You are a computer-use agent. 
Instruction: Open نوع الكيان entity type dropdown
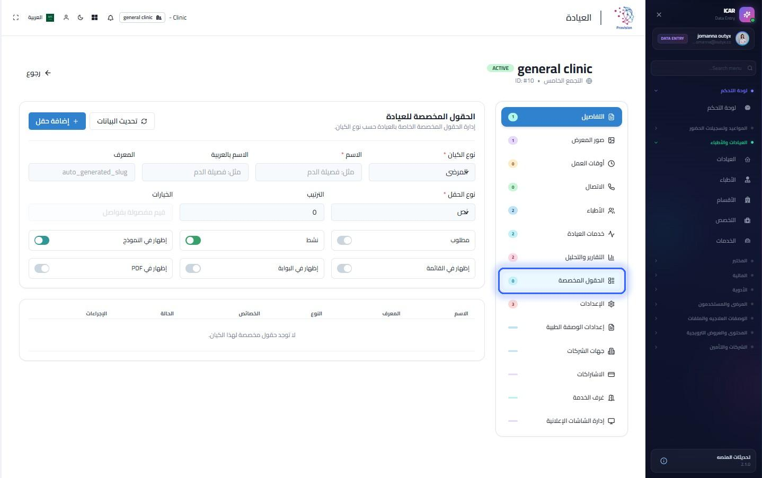point(422,172)
